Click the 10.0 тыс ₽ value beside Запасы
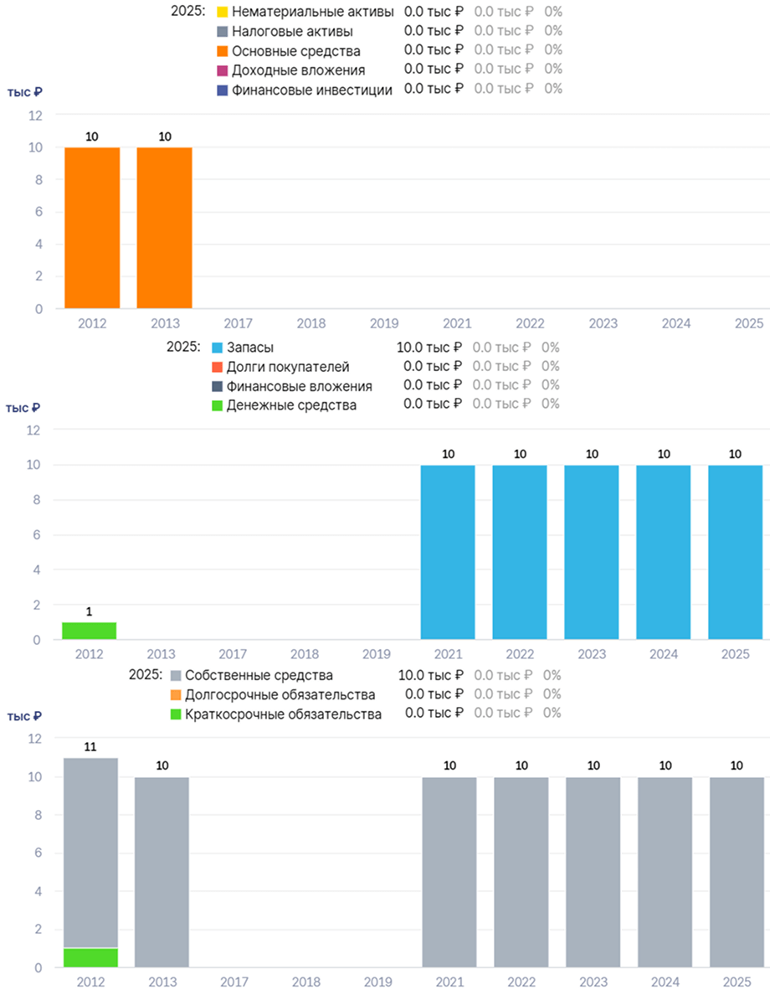The height and width of the screenshot is (995, 770). [x=429, y=347]
